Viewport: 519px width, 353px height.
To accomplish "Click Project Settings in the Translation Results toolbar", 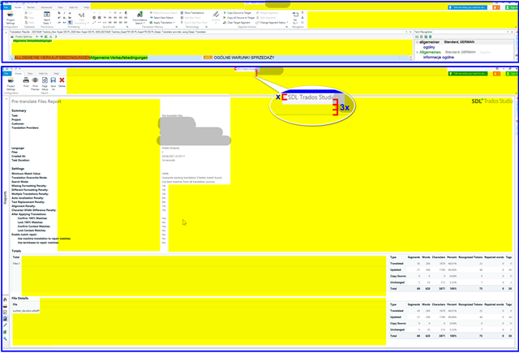I will [22, 37].
